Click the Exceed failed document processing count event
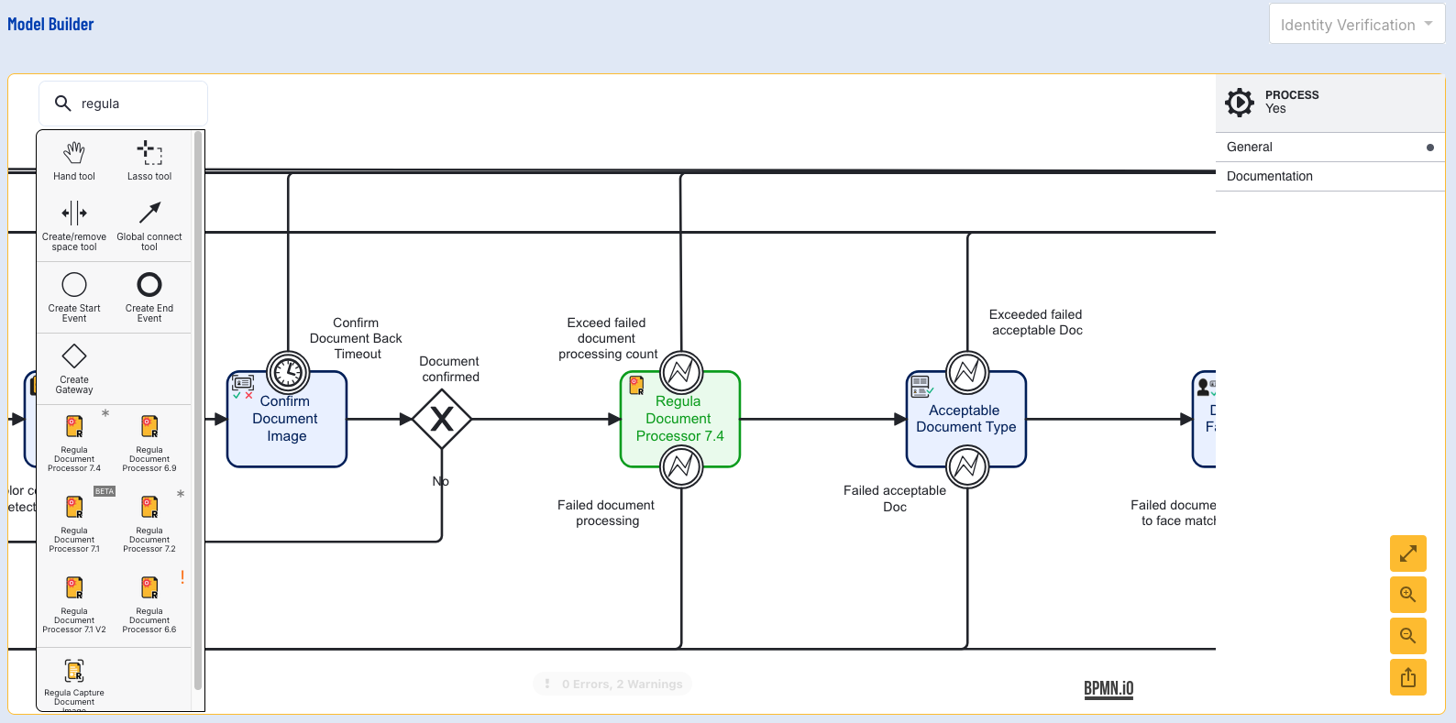1456x723 pixels. coord(681,372)
